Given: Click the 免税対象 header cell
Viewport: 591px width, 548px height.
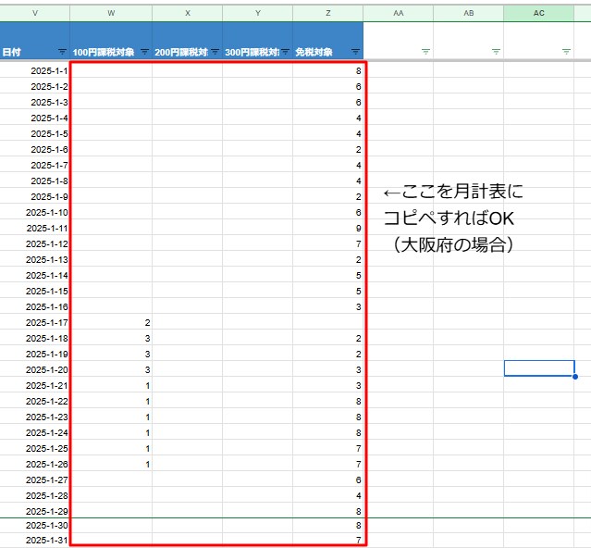Looking at the screenshot, I should [328, 41].
